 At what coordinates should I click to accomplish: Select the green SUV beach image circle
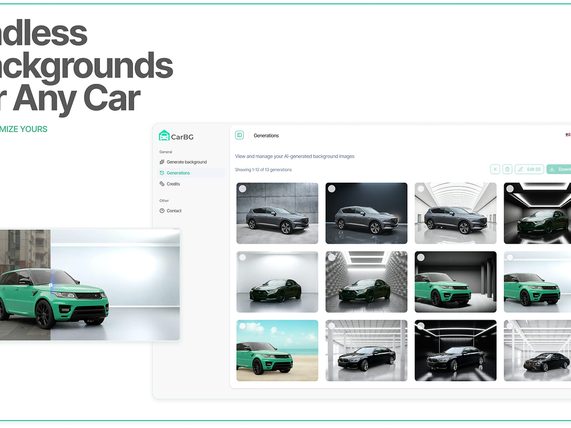pyautogui.click(x=243, y=326)
